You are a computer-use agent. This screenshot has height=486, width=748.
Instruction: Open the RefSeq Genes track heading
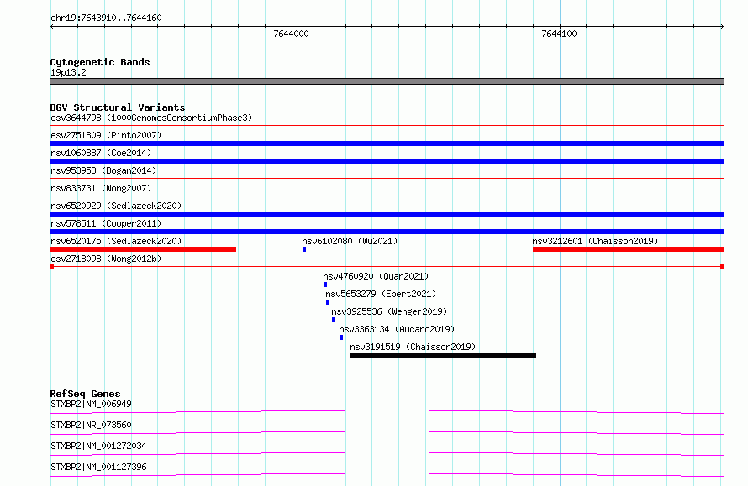pyautogui.click(x=85, y=394)
